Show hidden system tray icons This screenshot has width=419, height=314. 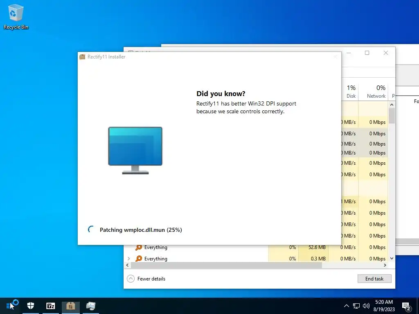pos(346,306)
